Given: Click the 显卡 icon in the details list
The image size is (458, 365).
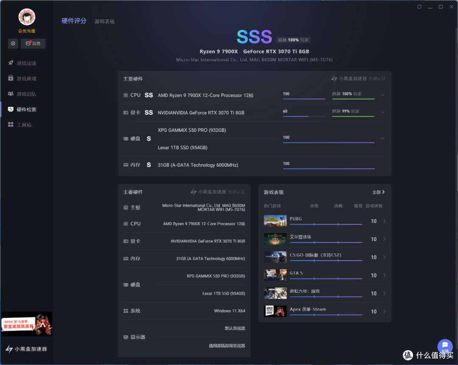Looking at the screenshot, I should pyautogui.click(x=126, y=241).
